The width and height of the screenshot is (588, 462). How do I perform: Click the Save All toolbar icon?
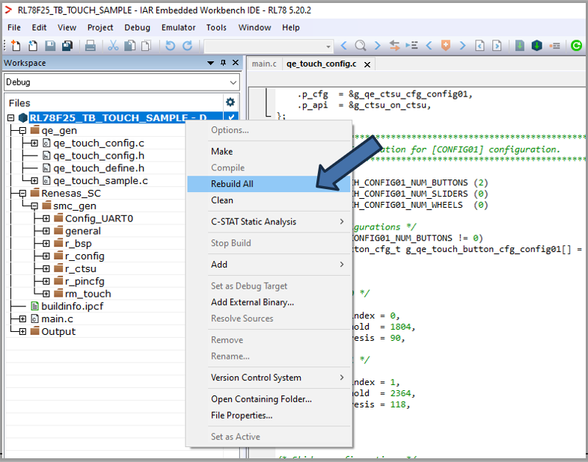[x=67, y=46]
